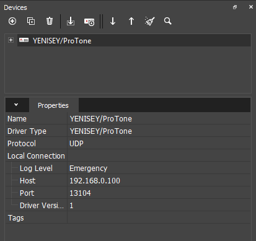The image size is (256, 241).
Task: Close the Devices panel
Action: point(251,7)
